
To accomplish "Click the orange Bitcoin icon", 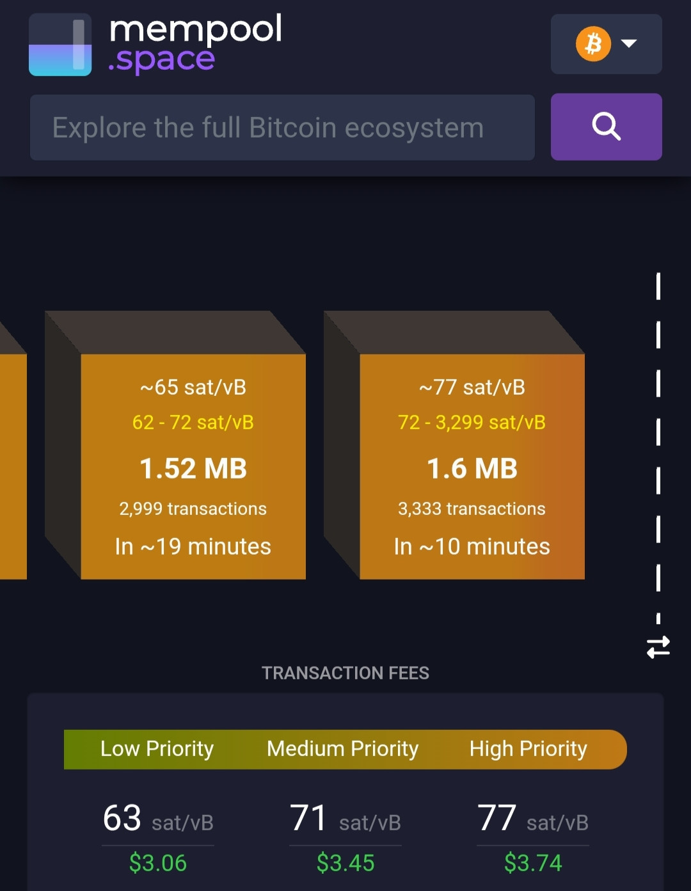I will (593, 44).
